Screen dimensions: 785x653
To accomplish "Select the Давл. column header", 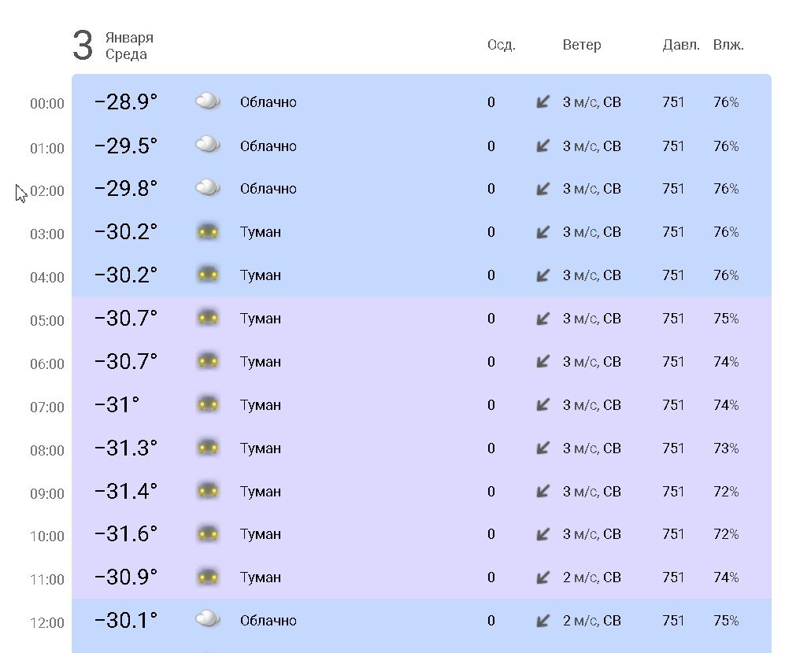I will (x=681, y=45).
